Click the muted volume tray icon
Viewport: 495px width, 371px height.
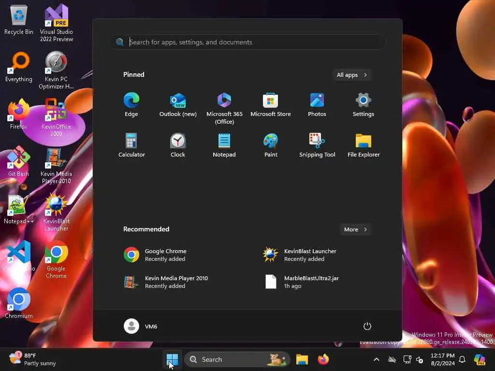(420, 359)
